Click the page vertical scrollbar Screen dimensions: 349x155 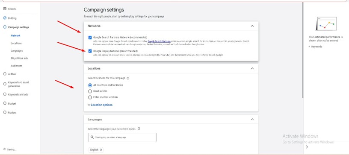(302, 50)
